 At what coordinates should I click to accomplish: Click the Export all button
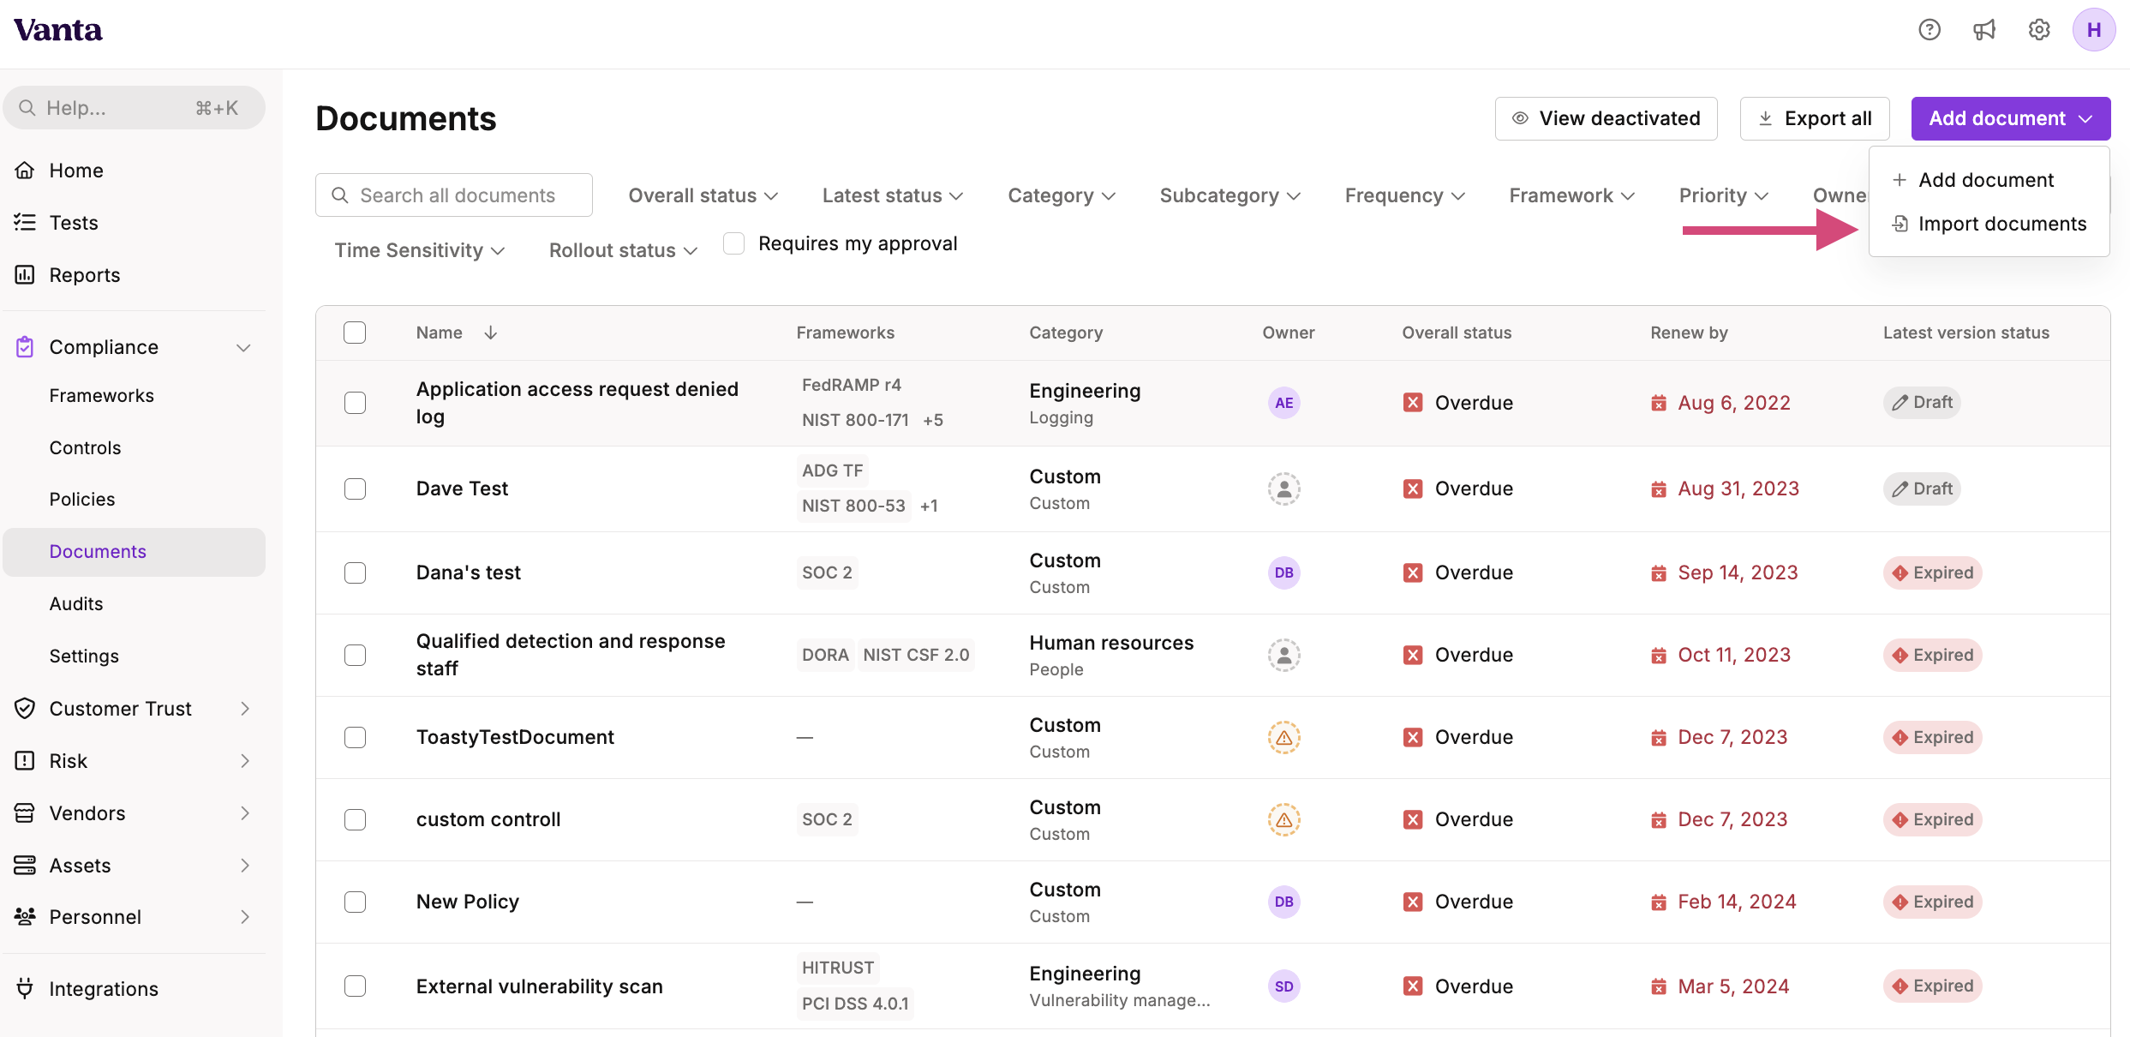pyautogui.click(x=1815, y=118)
